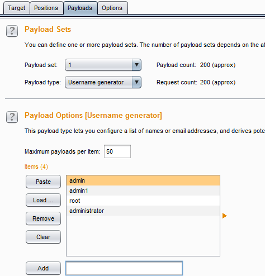The height and width of the screenshot is (276, 265).
Task: Open help for Payload Sets section
Action: 12,31
